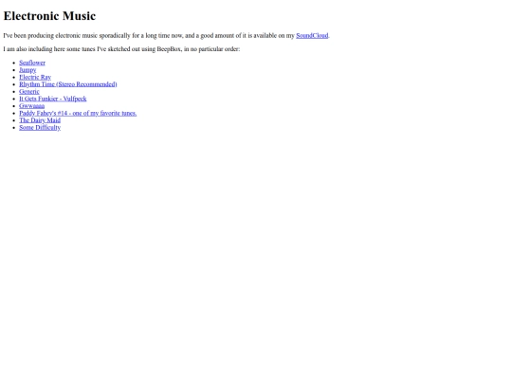
Task: Open the SoundCloud link
Action: pyautogui.click(x=312, y=35)
